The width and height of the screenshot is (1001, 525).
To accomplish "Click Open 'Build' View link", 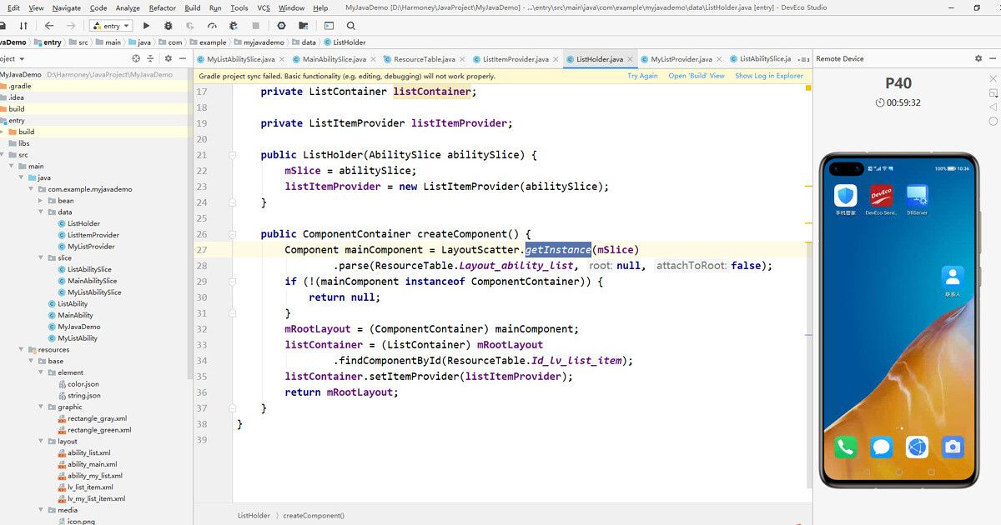I will [697, 76].
